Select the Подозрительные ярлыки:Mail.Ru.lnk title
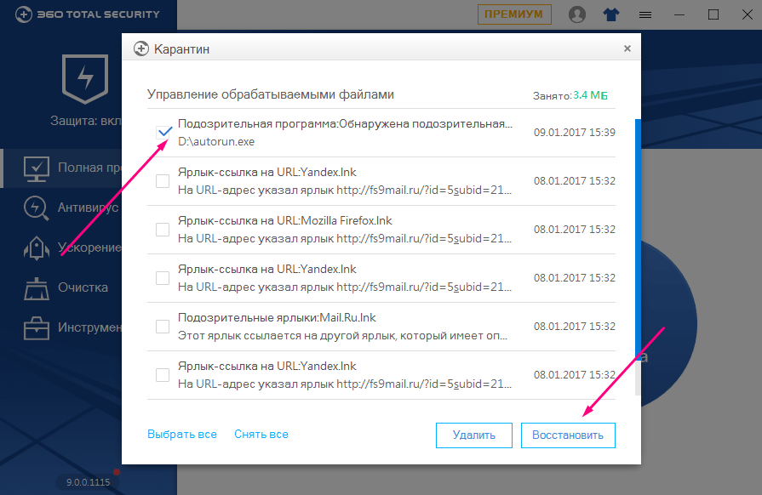Screen dimensions: 762x495 (x=277, y=318)
